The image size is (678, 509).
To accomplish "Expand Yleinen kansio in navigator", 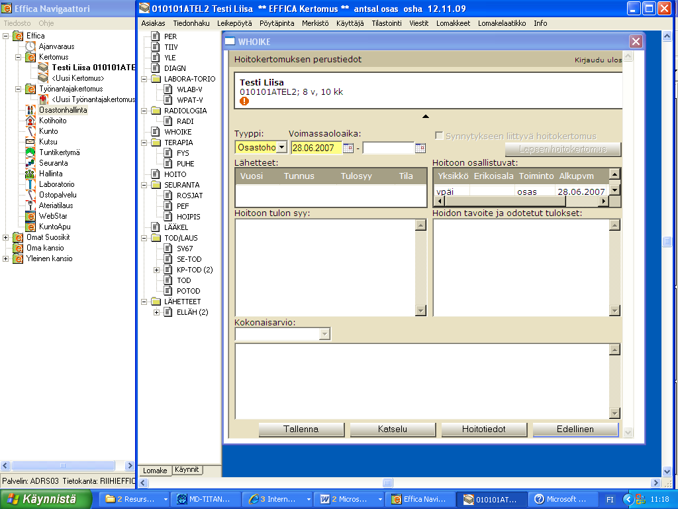I will point(5,258).
